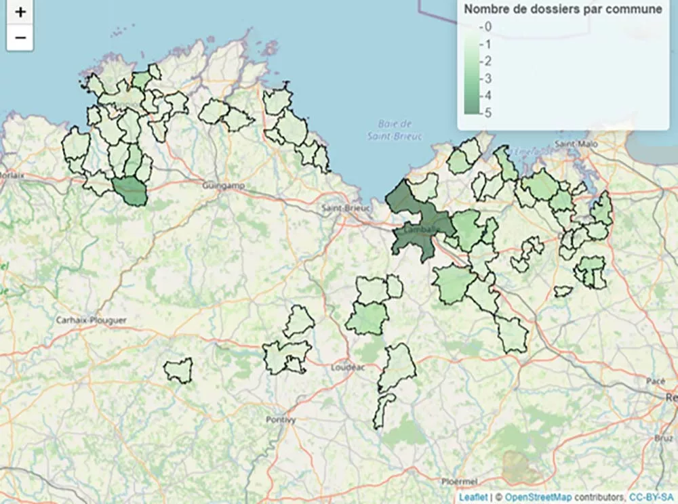Click the Saint-Malo city label

click(x=570, y=144)
